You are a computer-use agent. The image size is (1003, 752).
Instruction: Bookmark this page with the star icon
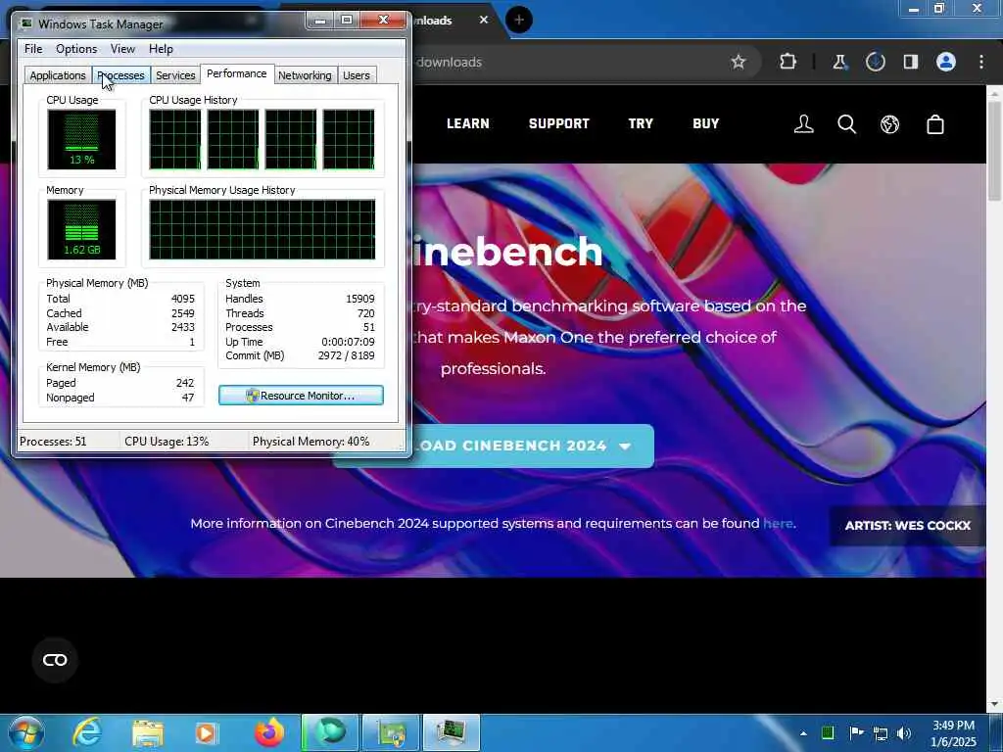739,62
